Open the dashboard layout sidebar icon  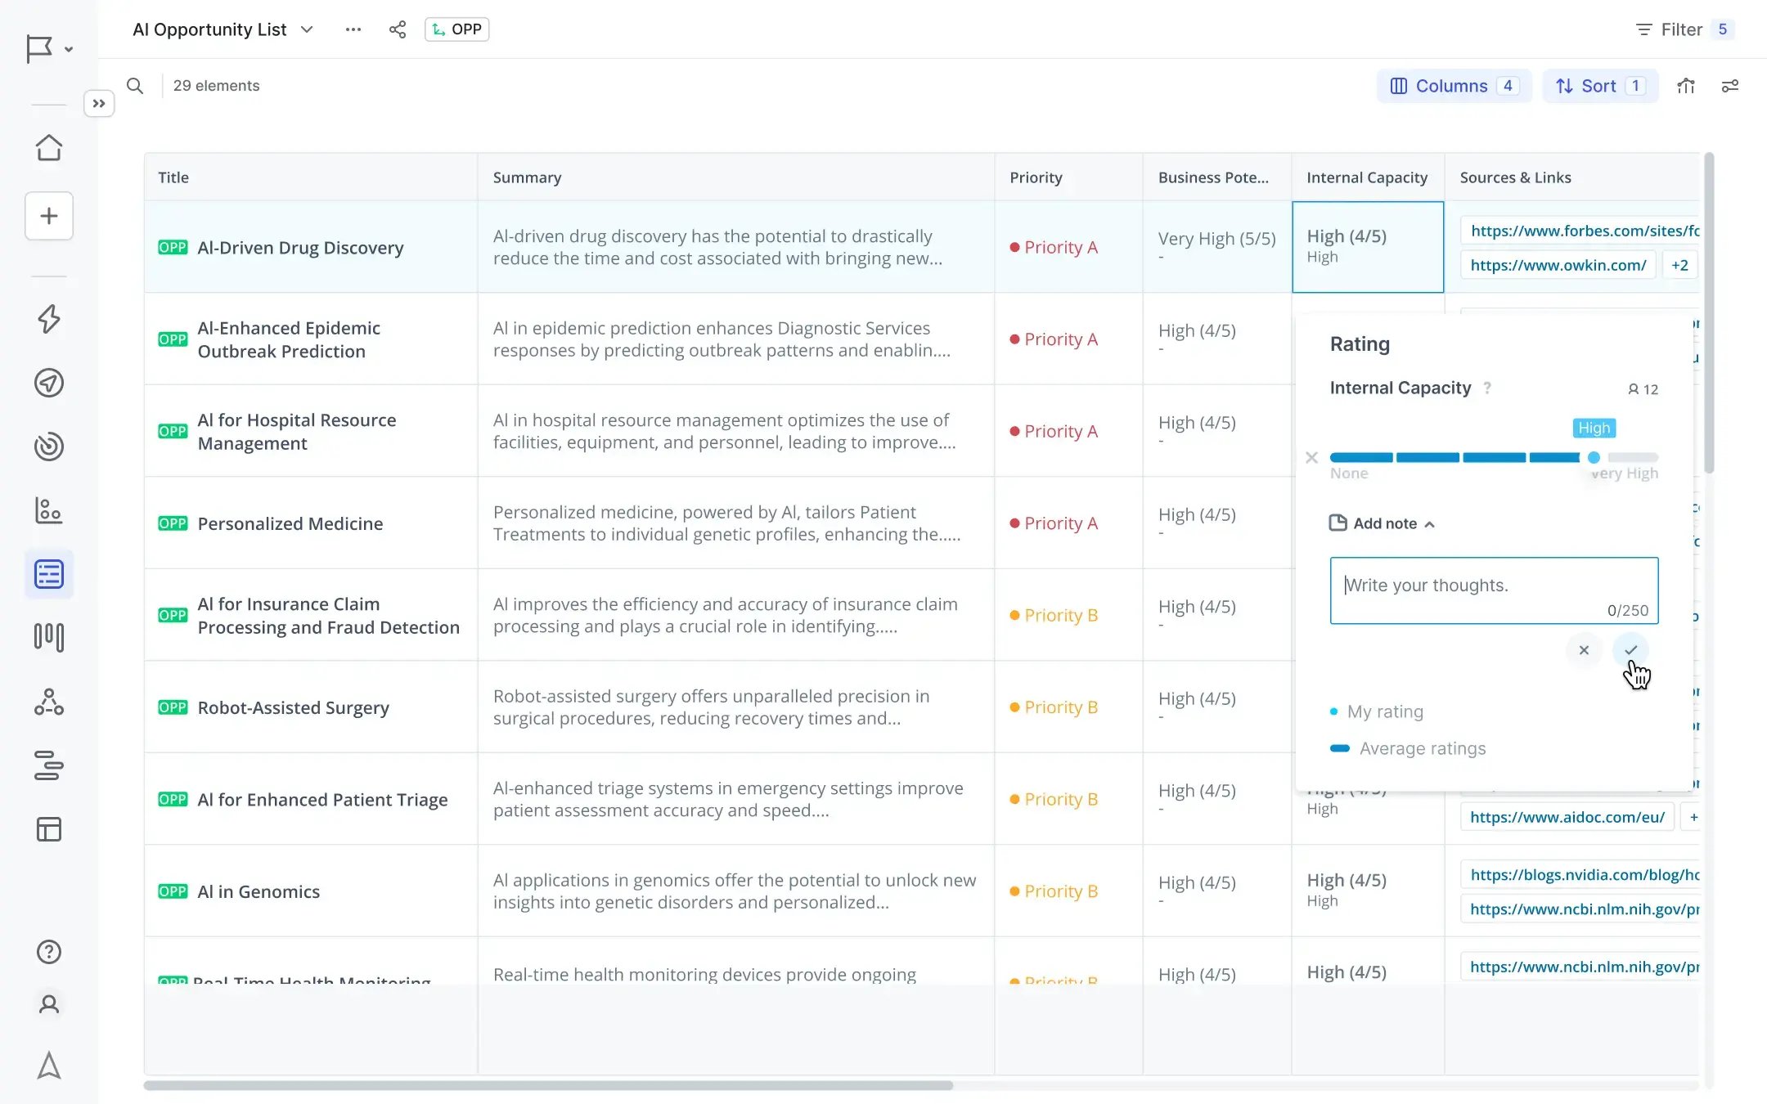(x=49, y=829)
